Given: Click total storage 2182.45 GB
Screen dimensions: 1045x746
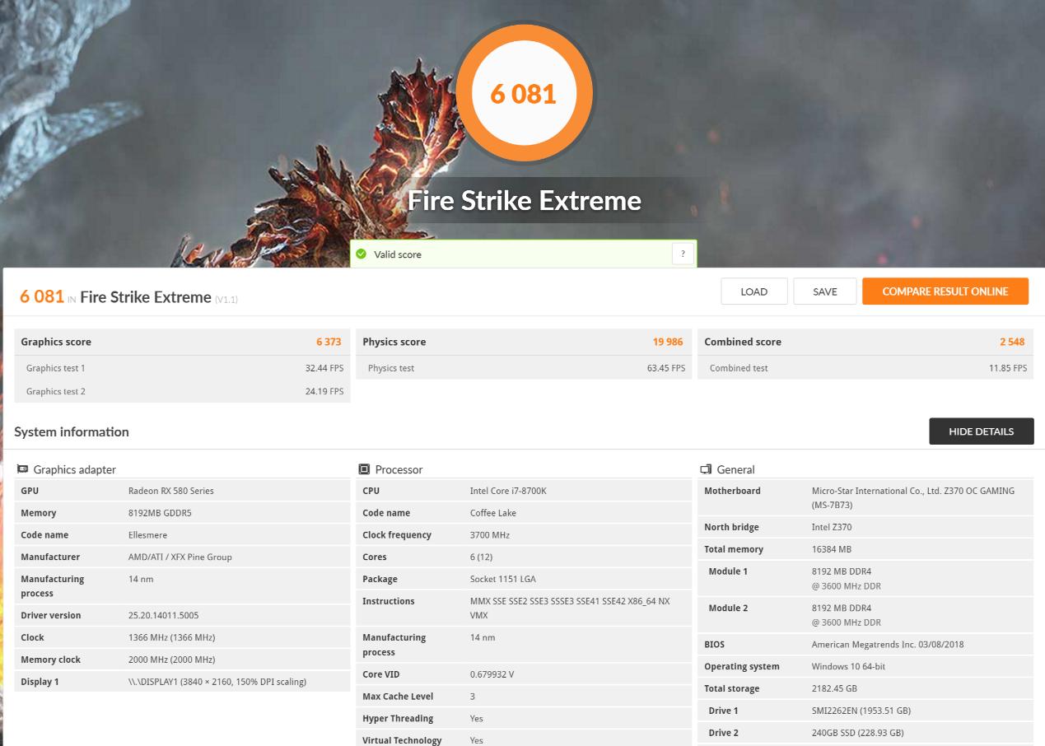Looking at the screenshot, I should [834, 689].
